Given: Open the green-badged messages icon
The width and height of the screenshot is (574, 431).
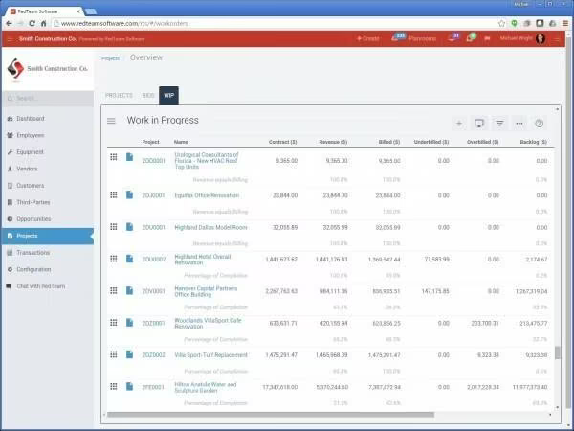Looking at the screenshot, I should [471, 37].
